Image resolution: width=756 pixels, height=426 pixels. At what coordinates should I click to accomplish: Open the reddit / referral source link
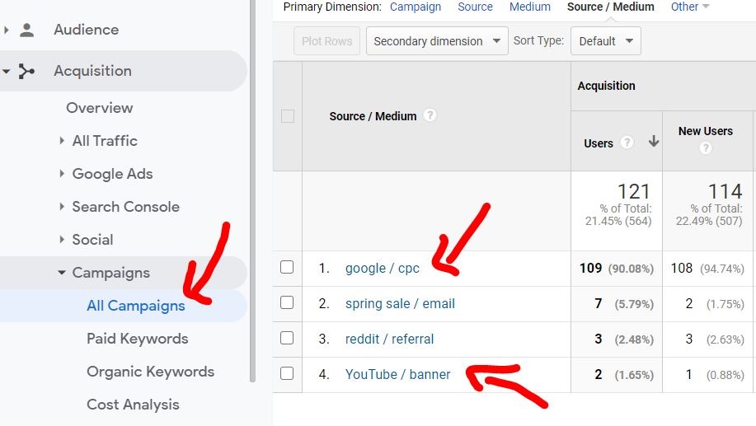point(389,339)
